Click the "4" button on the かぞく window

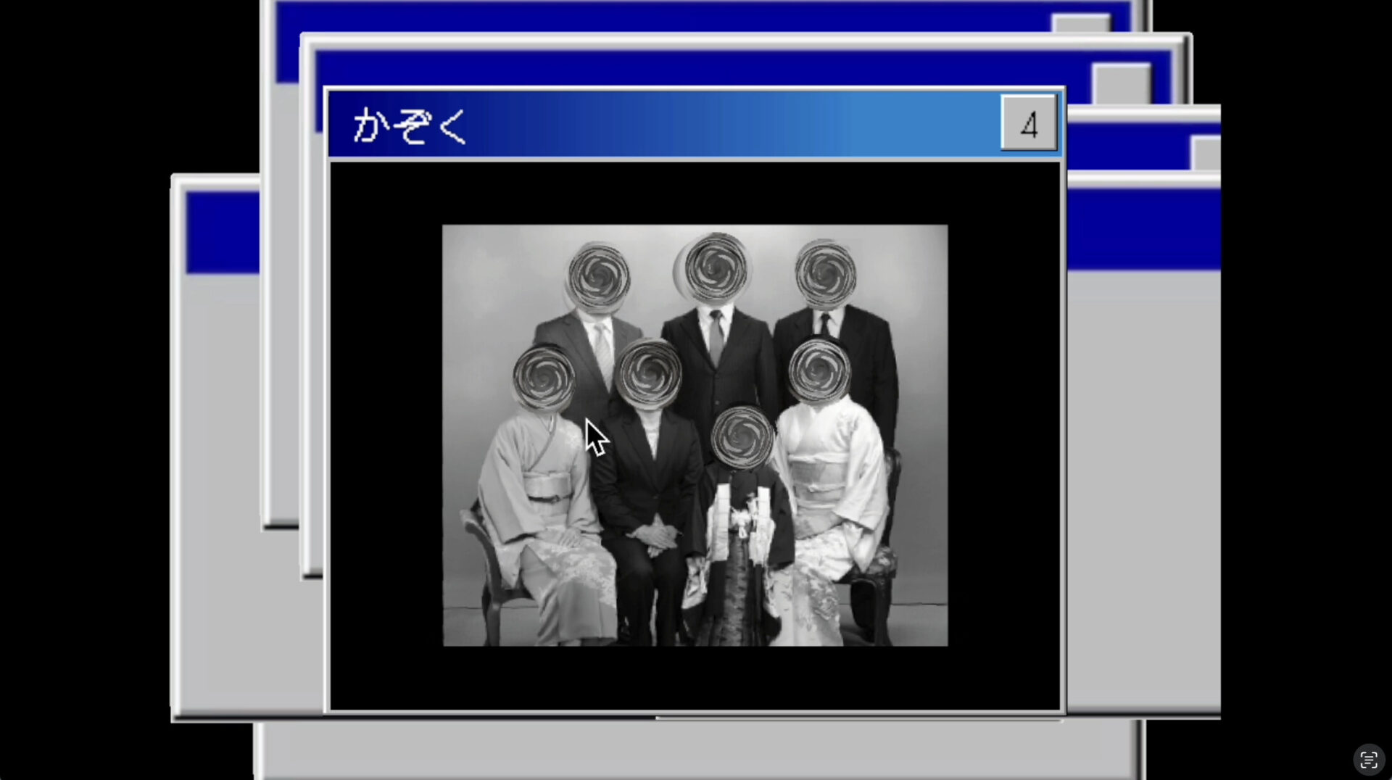pos(1028,123)
